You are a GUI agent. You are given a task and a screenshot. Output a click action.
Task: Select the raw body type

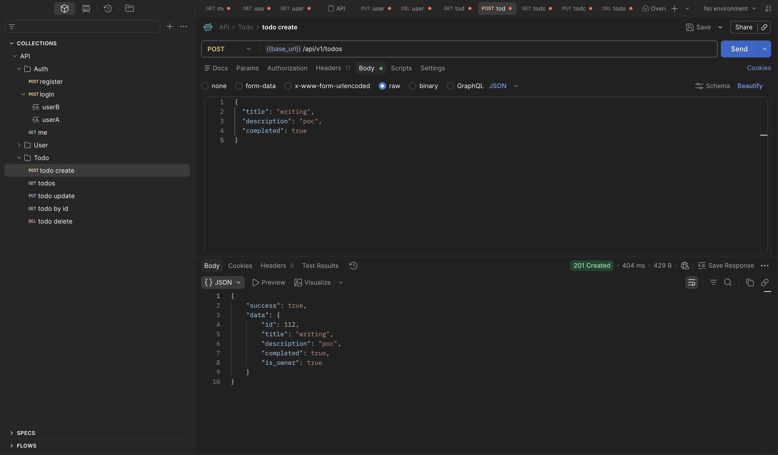point(382,86)
